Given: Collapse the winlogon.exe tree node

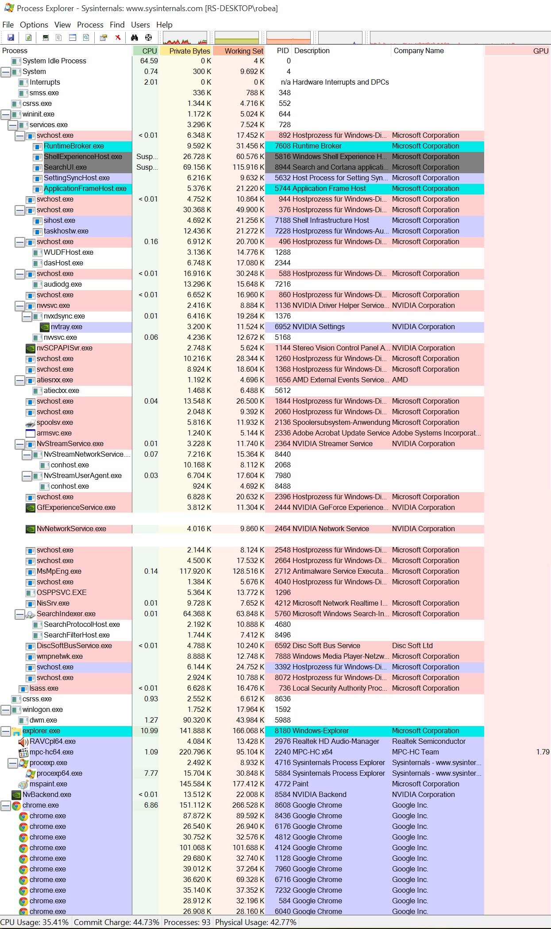Looking at the screenshot, I should click(x=6, y=710).
